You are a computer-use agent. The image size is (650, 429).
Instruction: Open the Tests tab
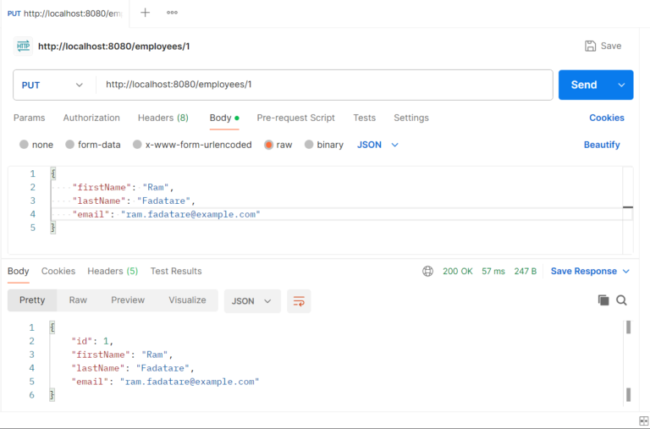365,118
